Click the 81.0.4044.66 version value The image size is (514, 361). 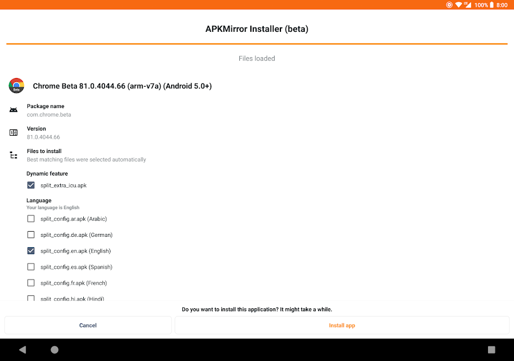click(x=43, y=137)
